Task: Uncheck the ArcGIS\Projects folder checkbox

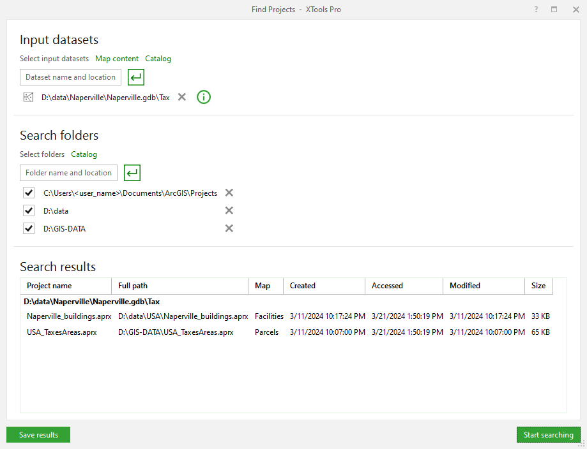Action: 29,193
